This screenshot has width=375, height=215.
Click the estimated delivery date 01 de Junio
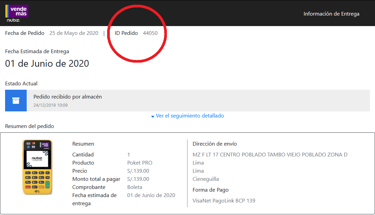47,64
